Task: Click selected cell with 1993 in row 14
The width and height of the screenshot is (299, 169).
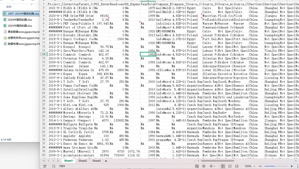Action: coord(148,54)
